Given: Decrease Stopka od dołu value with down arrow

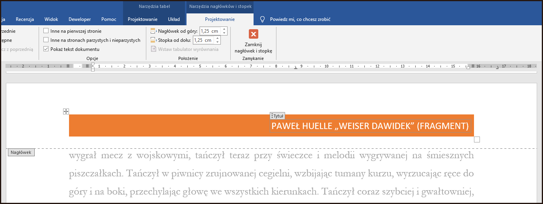Looking at the screenshot, I should pos(217,42).
